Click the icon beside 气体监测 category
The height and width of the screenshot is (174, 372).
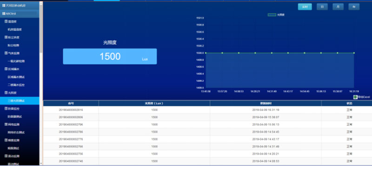(x=6, y=53)
